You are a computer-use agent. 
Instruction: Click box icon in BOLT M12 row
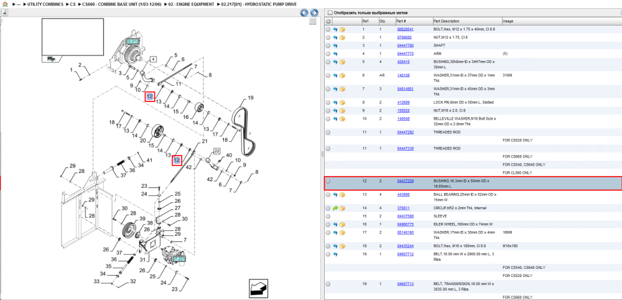(x=342, y=29)
